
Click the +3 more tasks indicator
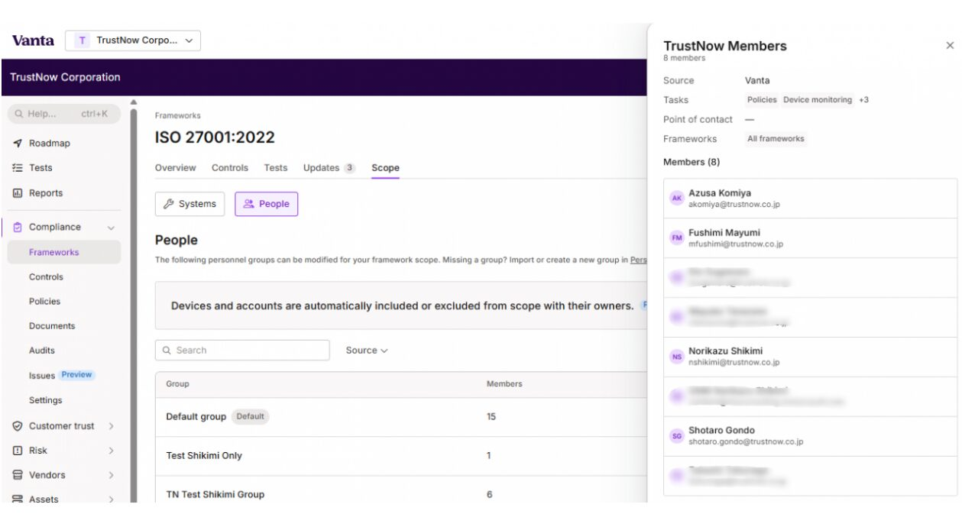(x=863, y=100)
